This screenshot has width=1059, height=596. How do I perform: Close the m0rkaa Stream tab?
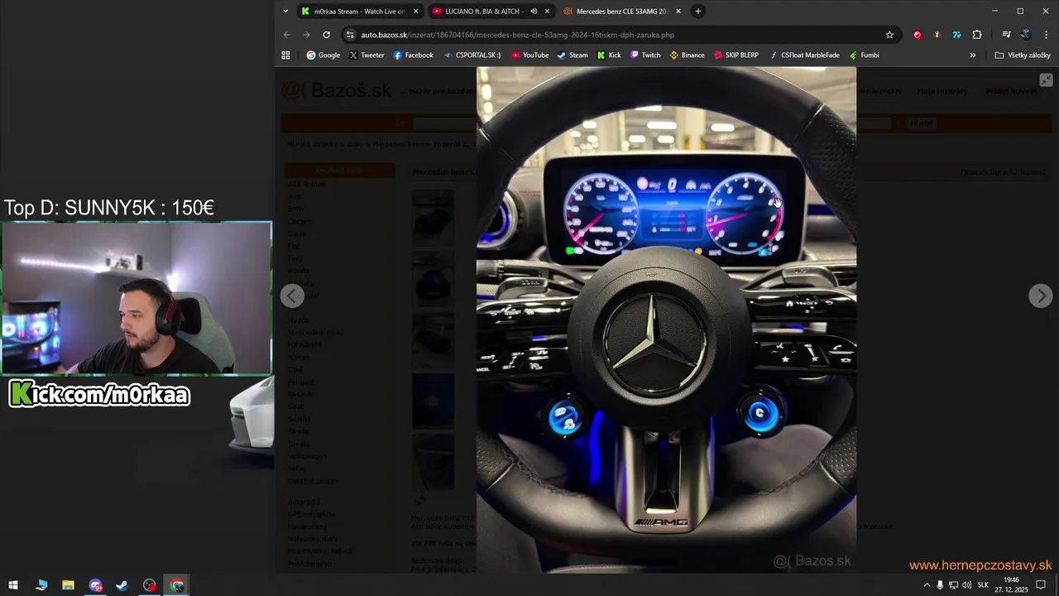416,12
